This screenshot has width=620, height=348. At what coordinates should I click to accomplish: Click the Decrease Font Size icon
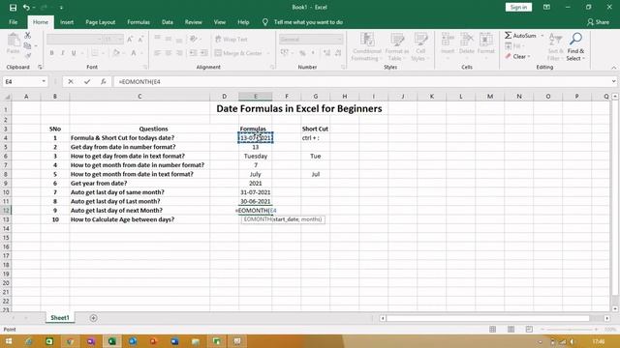tap(139, 39)
